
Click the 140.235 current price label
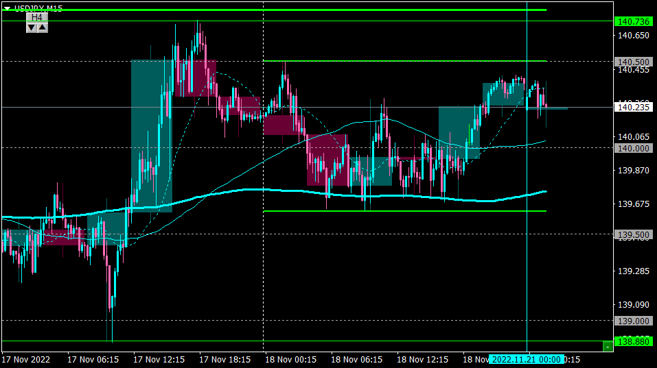coord(634,108)
